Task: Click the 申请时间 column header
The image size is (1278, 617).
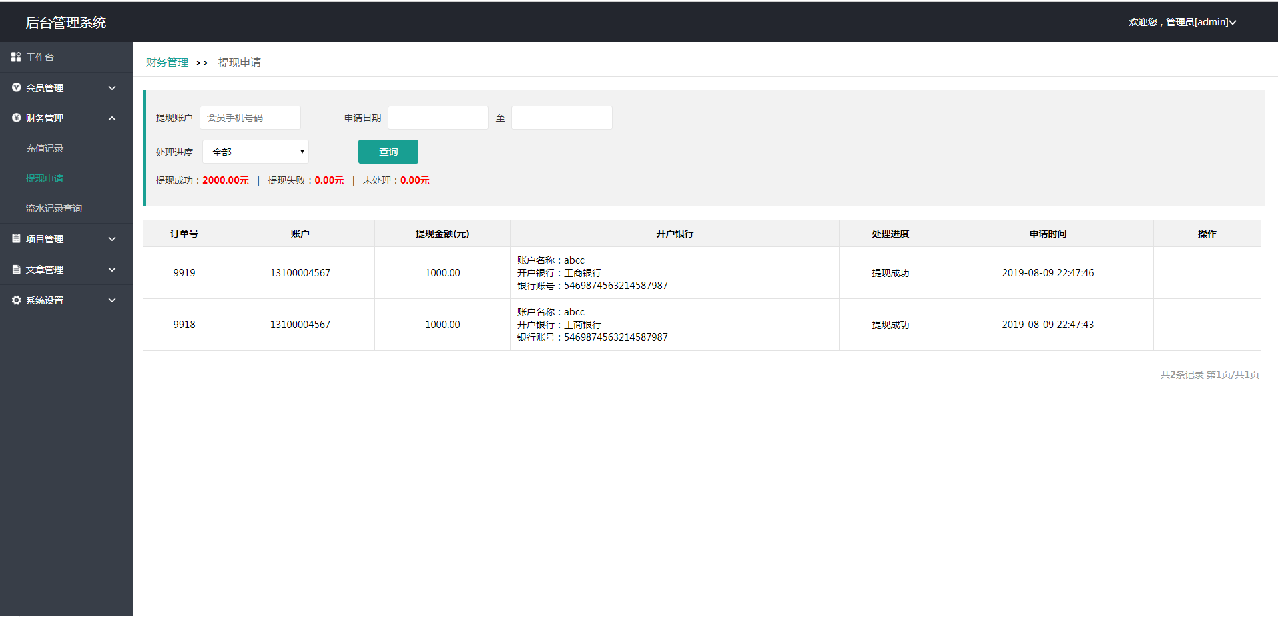Action: 1048,234
